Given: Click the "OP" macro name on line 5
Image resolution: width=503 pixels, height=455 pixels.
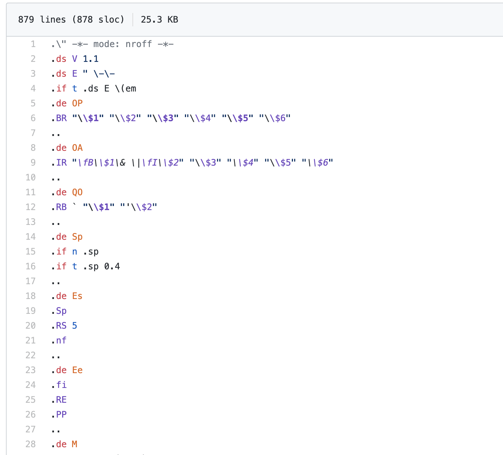Looking at the screenshot, I should pyautogui.click(x=77, y=103).
